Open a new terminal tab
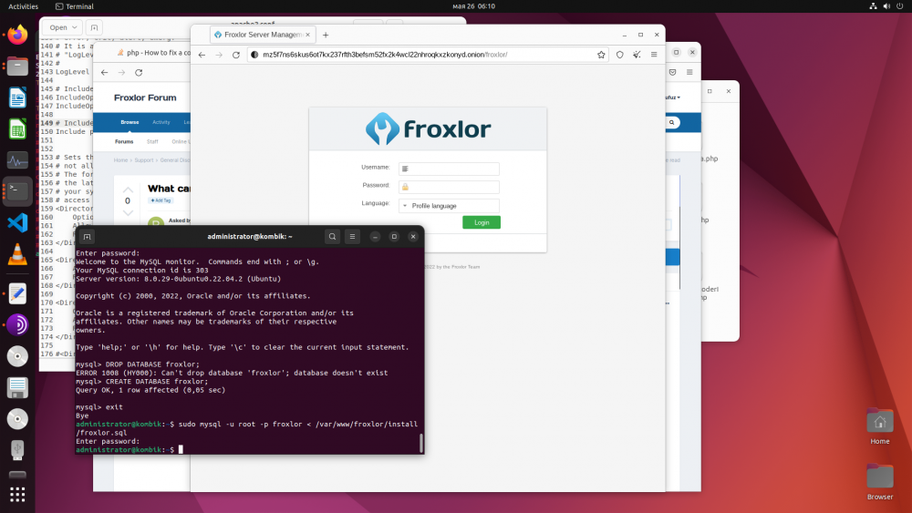The image size is (912, 513). coord(87,237)
